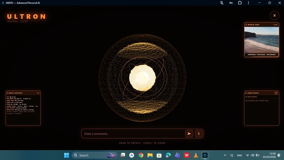Screen dimensions: 284x160
Task: Open Microsoft Teams from the taskbar
Action: (x=177, y=155)
